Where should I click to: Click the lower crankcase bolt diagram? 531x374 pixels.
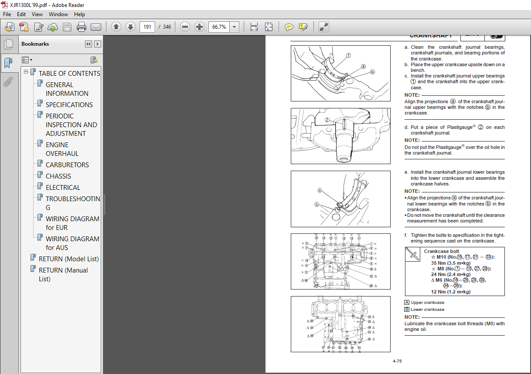[340, 324]
